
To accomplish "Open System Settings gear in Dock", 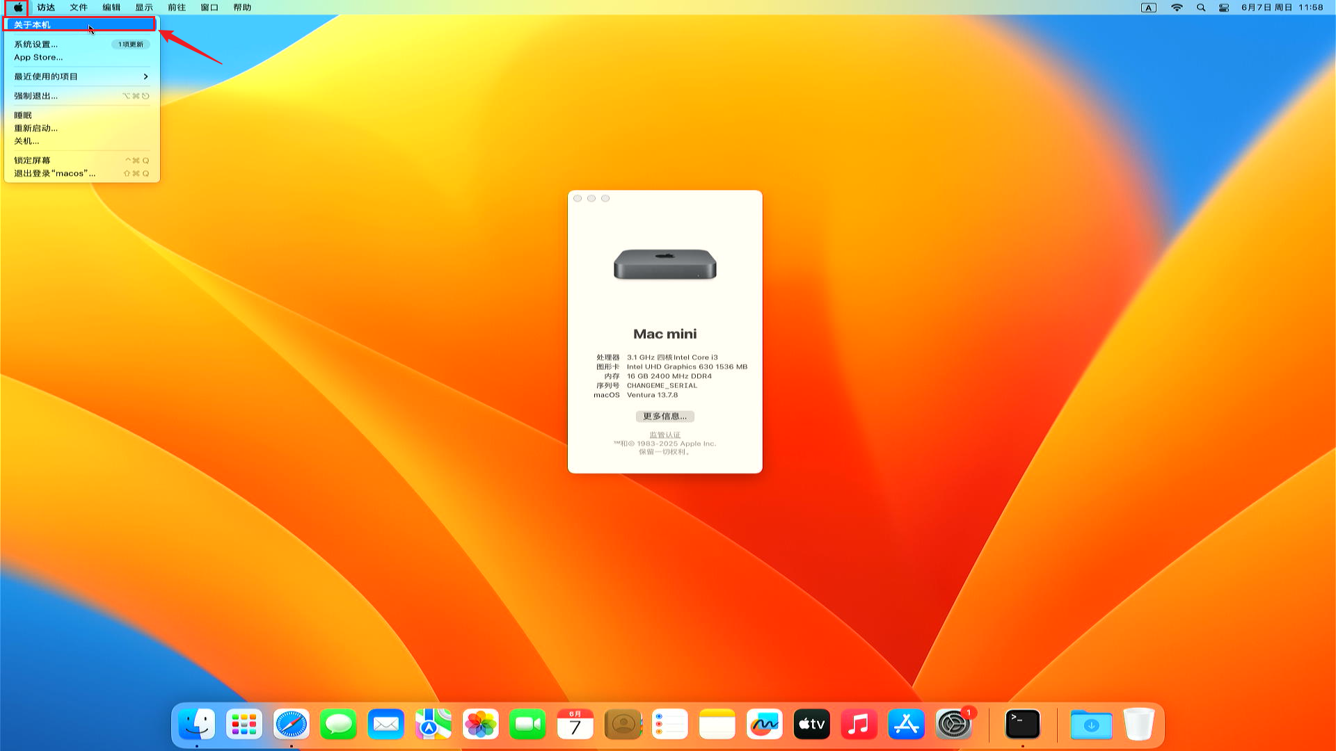I will click(x=953, y=725).
